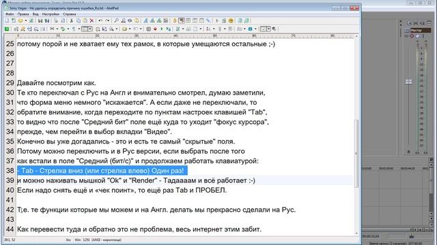Click the "39:1, 52" cursor position status entry
The height and width of the screenshot is (245, 437).
coord(10,240)
